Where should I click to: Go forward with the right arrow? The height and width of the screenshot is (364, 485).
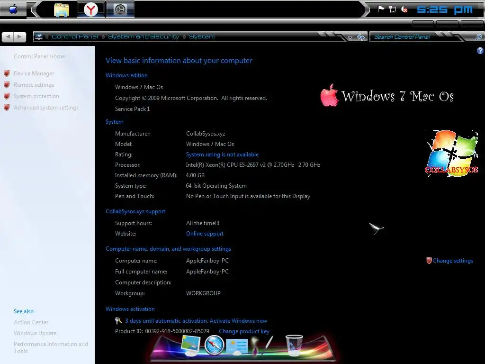click(x=20, y=37)
